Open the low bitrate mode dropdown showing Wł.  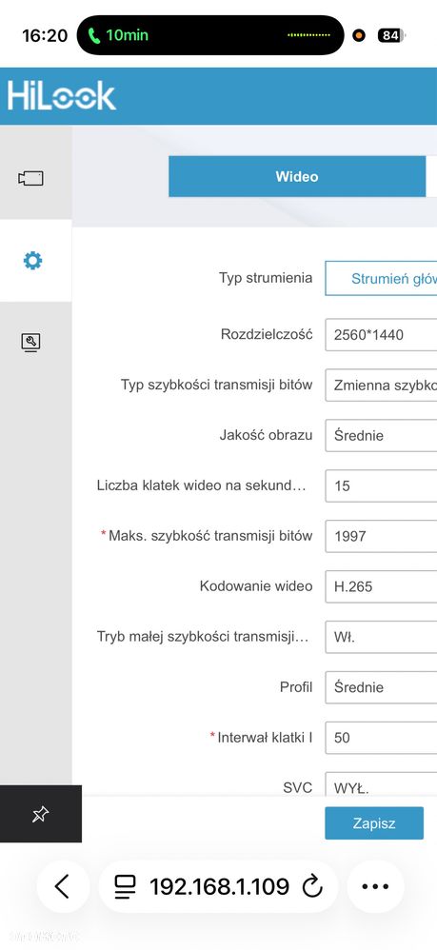click(381, 637)
